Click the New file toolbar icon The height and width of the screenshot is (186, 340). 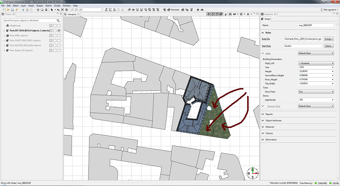click(4, 10)
